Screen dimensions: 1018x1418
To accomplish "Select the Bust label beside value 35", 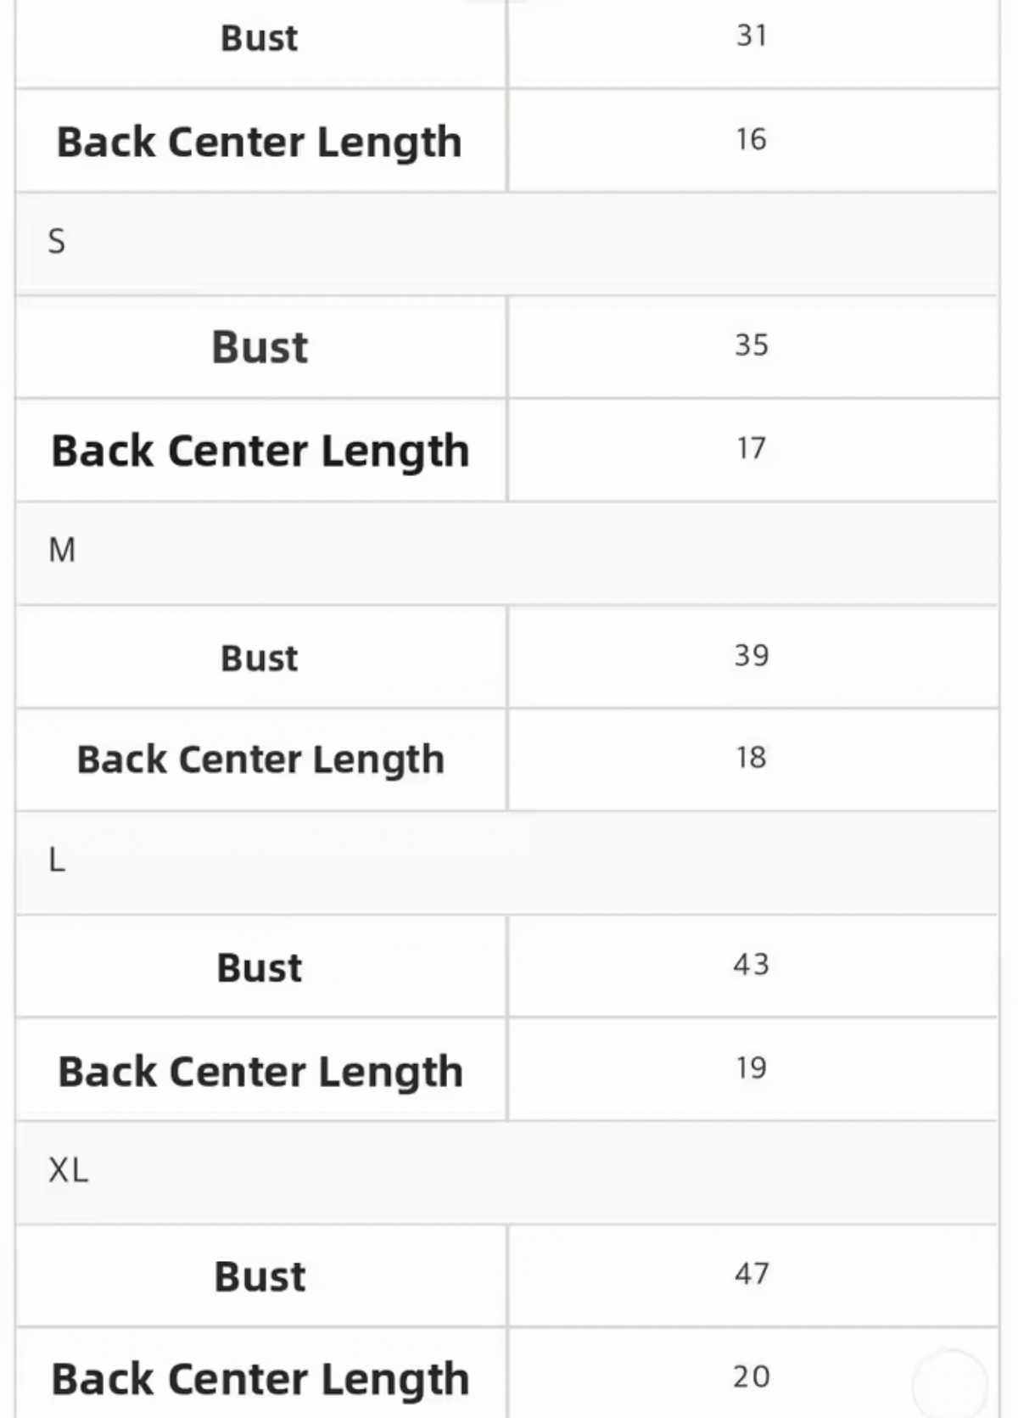I will coord(260,347).
